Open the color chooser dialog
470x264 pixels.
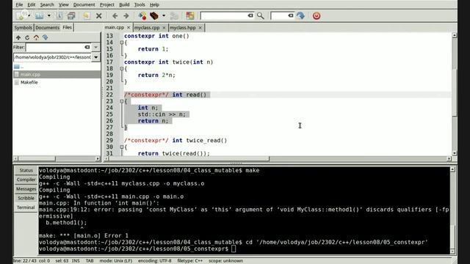190,15
